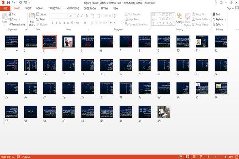Start slideshow from quick access toolbar
239x159 pixels.
coord(25,3)
